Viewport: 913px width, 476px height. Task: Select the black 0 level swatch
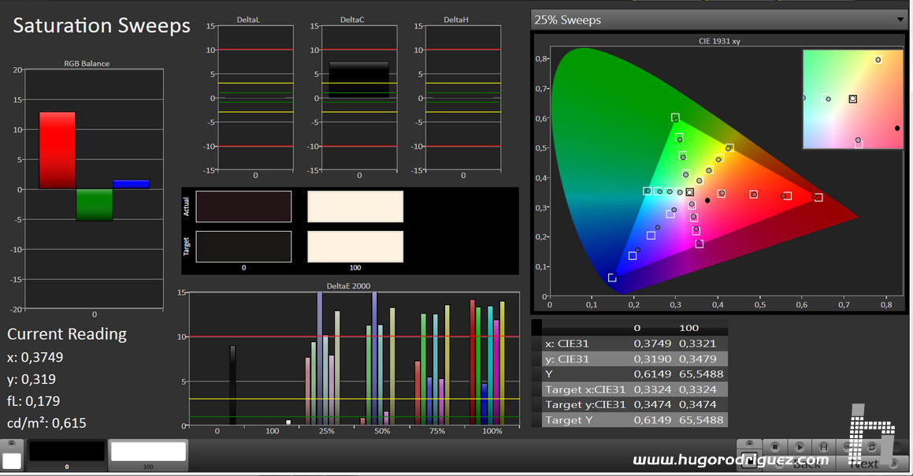pyautogui.click(x=66, y=452)
